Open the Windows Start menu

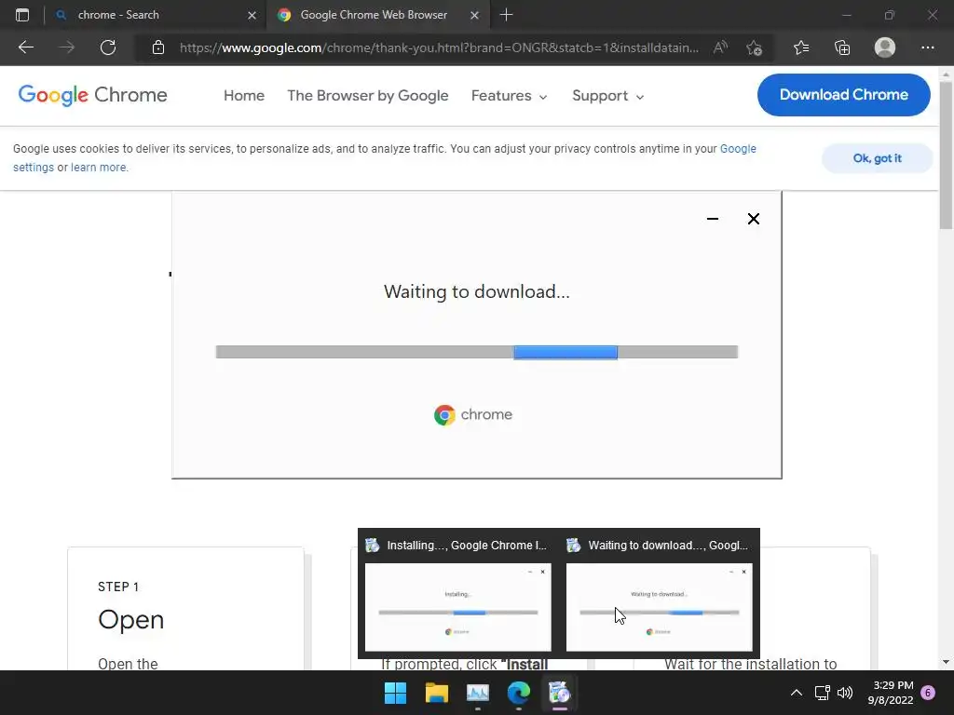395,693
